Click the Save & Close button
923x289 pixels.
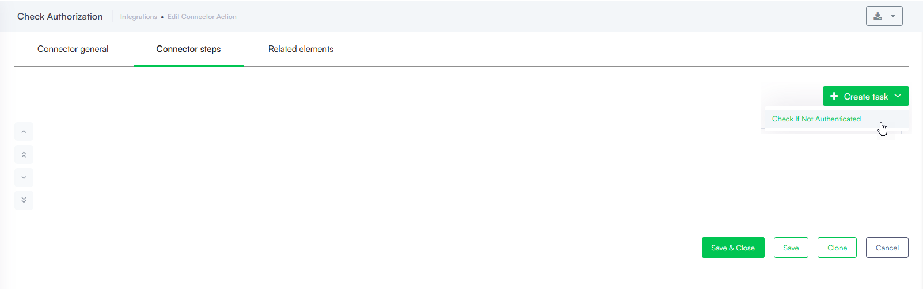pos(733,248)
